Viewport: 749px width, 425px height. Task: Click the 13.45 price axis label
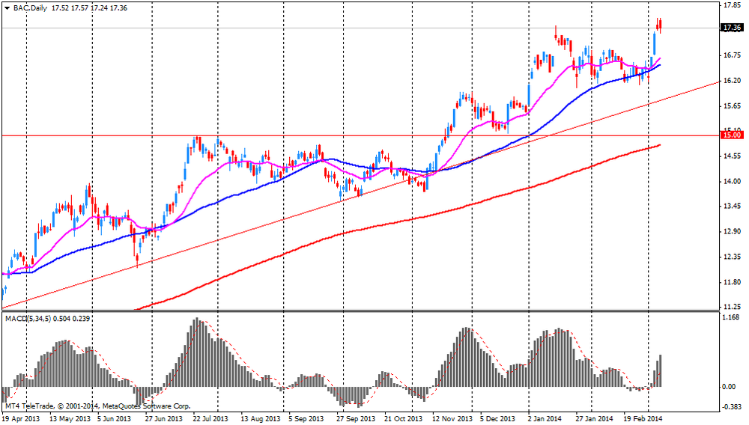(x=732, y=206)
